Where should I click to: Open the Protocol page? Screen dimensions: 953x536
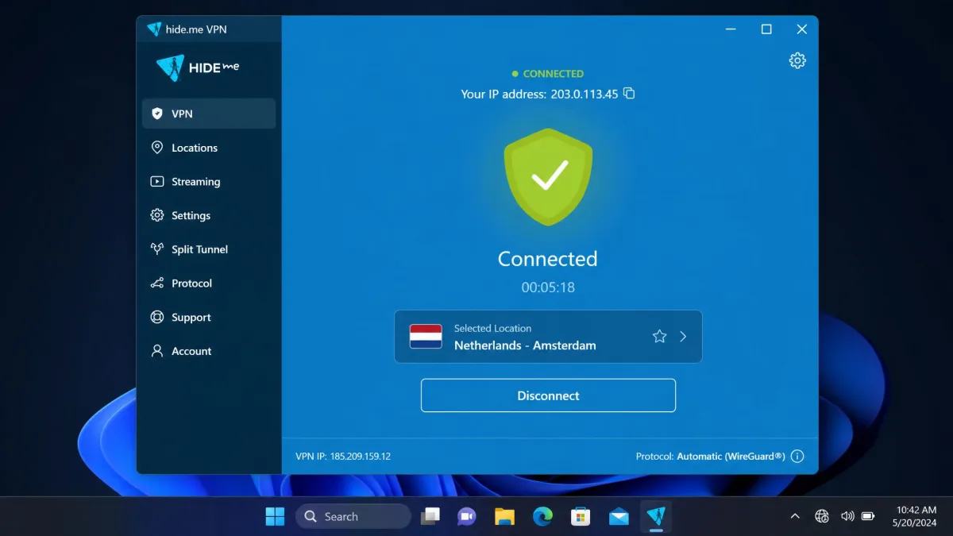[x=209, y=283]
